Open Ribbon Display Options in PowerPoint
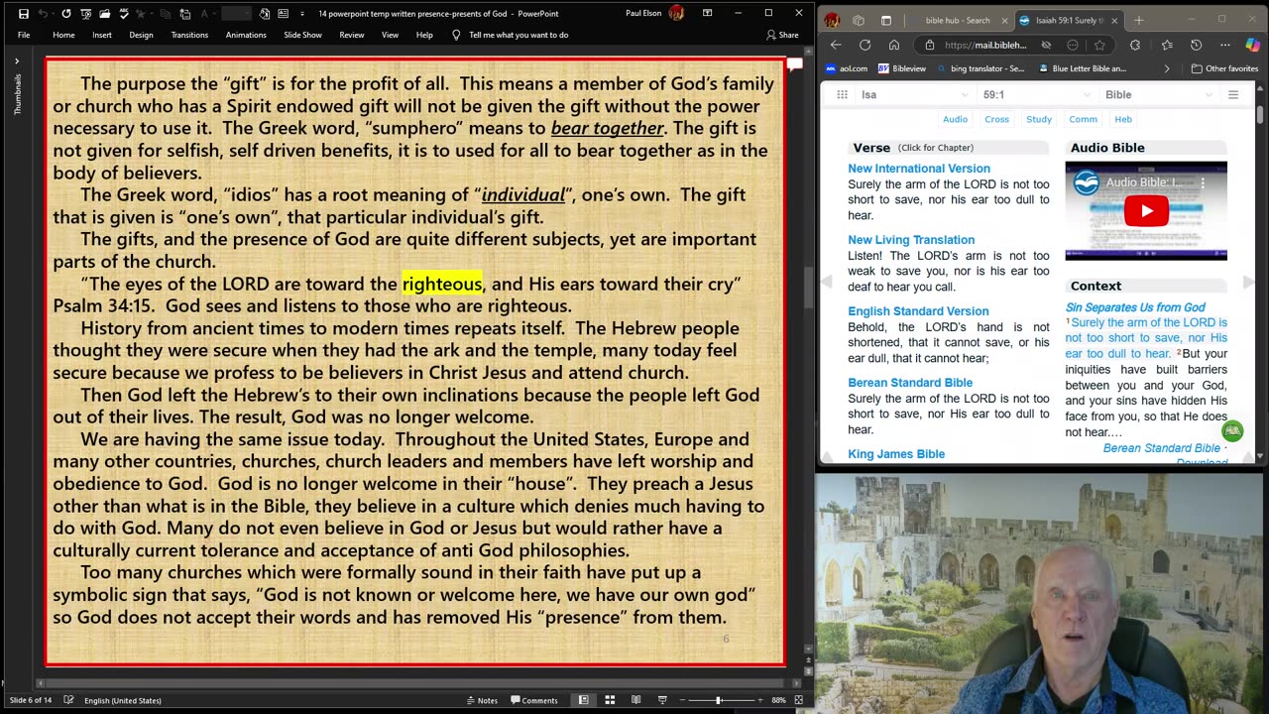1269x714 pixels. (x=707, y=13)
